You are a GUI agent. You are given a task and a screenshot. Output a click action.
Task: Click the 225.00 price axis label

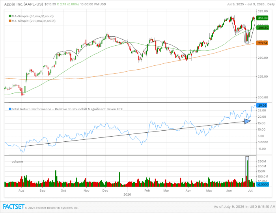(263, 76)
